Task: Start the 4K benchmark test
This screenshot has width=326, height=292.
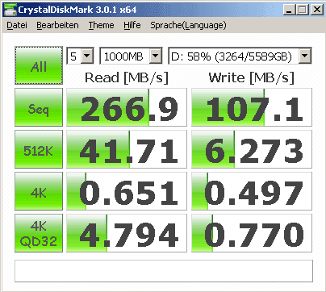Action: [39, 191]
